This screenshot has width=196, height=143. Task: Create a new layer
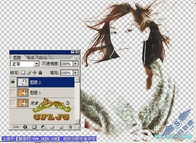61,127
